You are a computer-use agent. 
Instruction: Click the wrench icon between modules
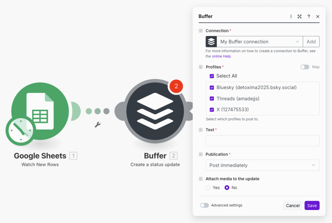pos(97,124)
